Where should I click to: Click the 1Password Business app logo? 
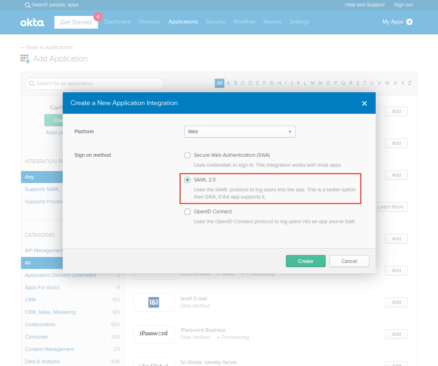coord(154,334)
